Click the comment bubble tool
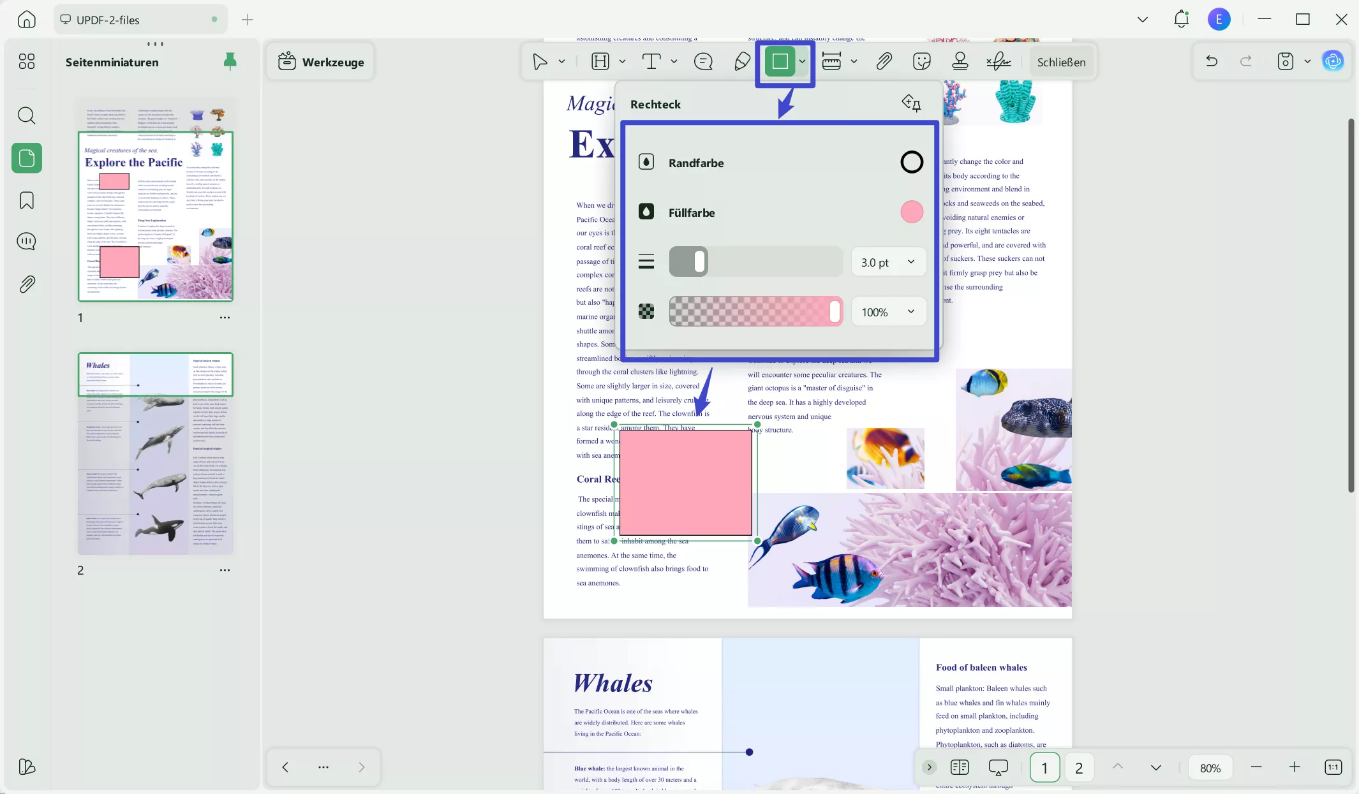This screenshot has width=1359, height=794. (703, 62)
